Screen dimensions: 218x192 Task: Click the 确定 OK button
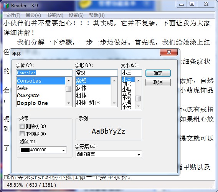[158, 73]
